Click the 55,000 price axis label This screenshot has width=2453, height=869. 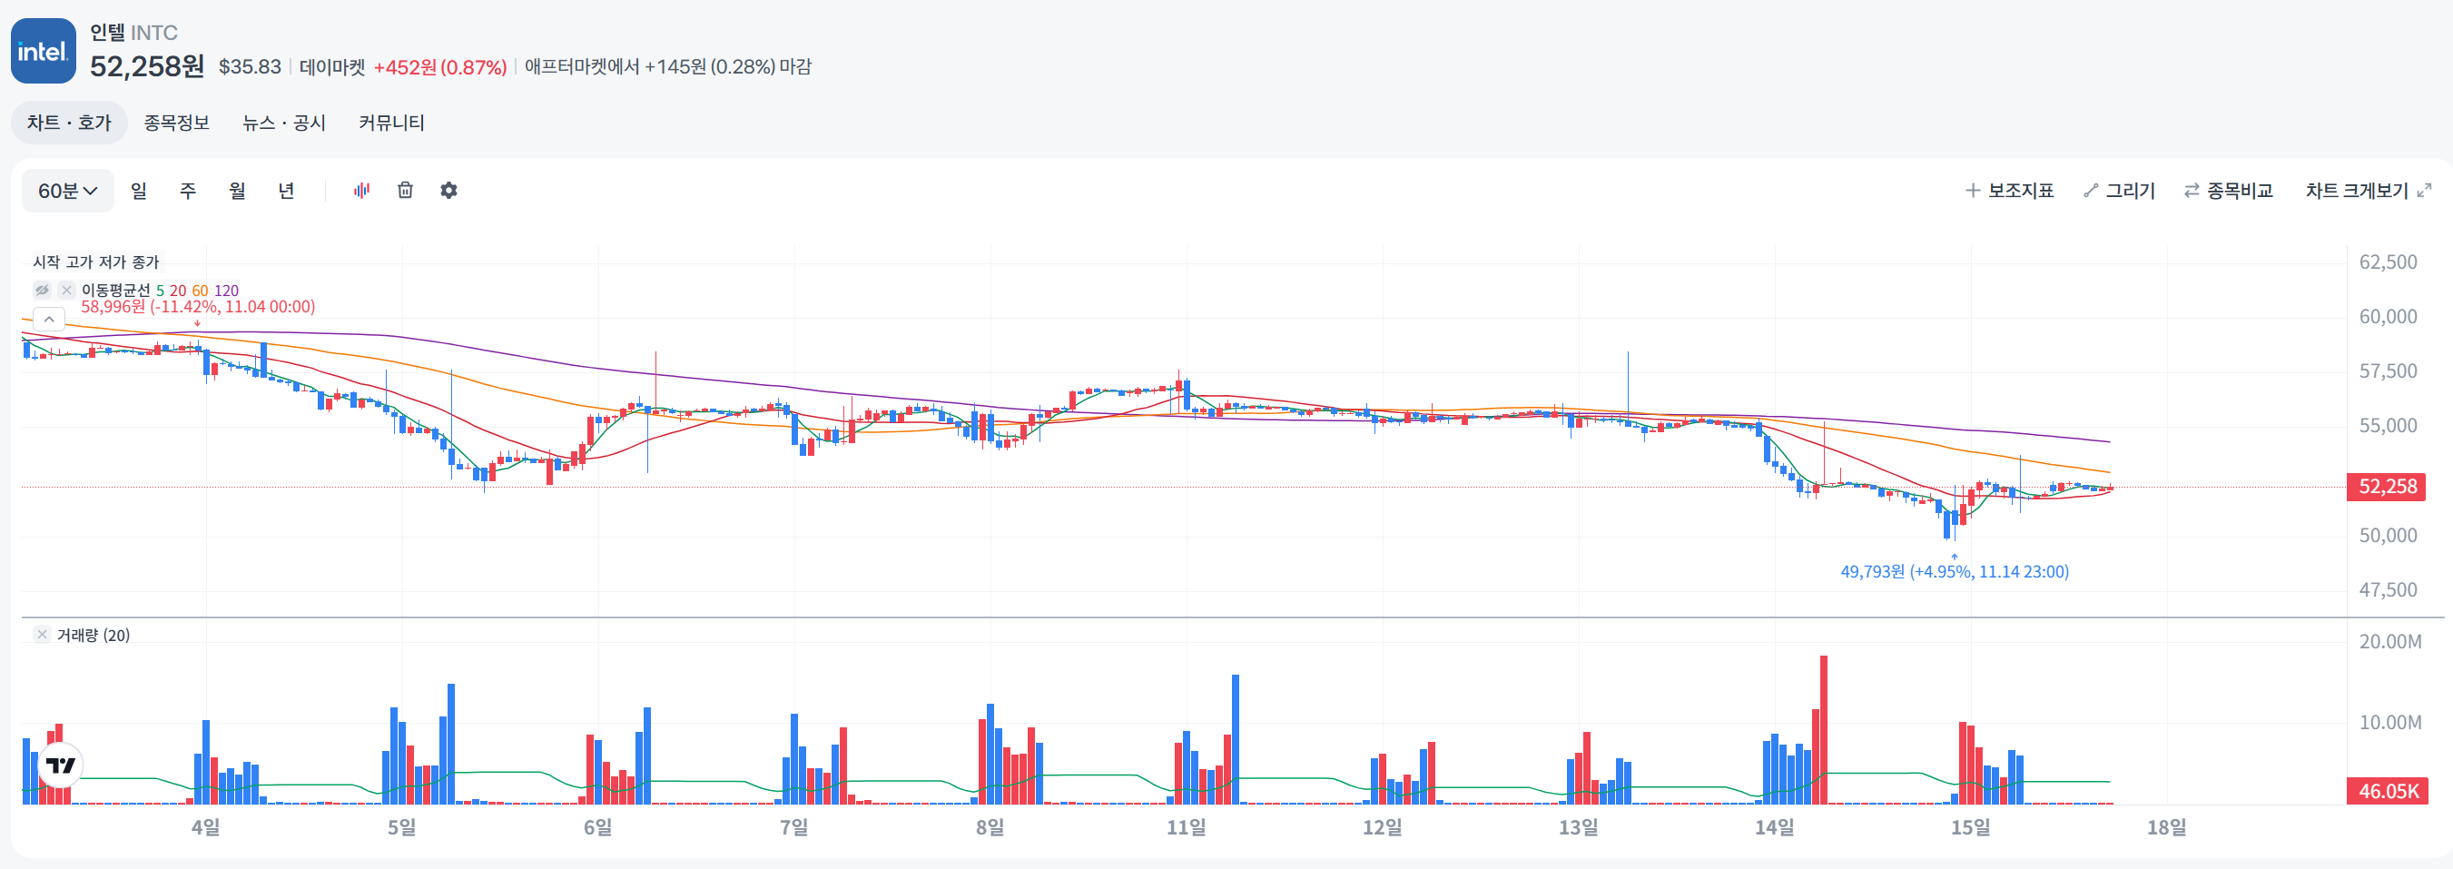(2389, 425)
